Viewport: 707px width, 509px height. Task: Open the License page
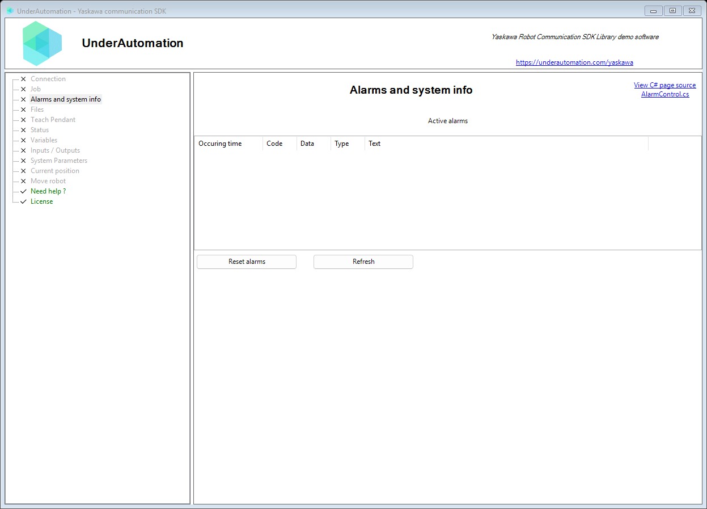(x=42, y=201)
